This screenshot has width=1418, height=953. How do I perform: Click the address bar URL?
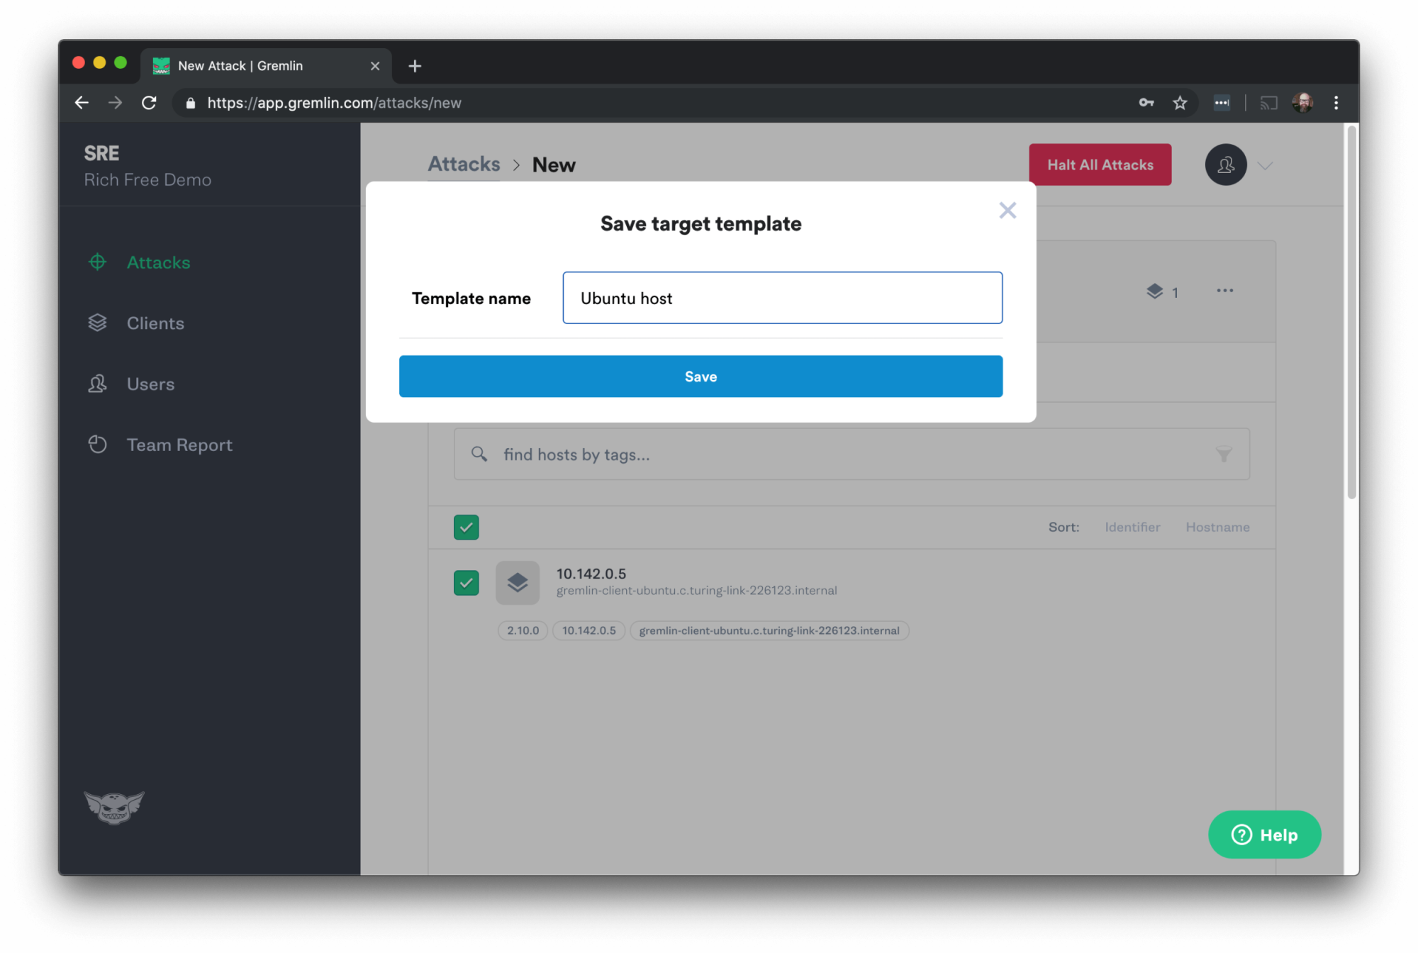(x=334, y=103)
